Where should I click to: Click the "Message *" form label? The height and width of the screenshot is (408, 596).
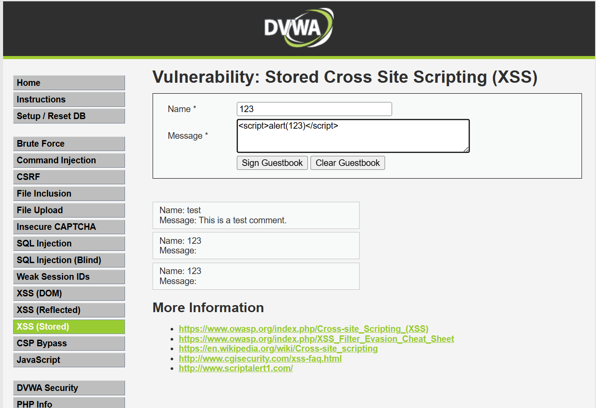tap(188, 136)
